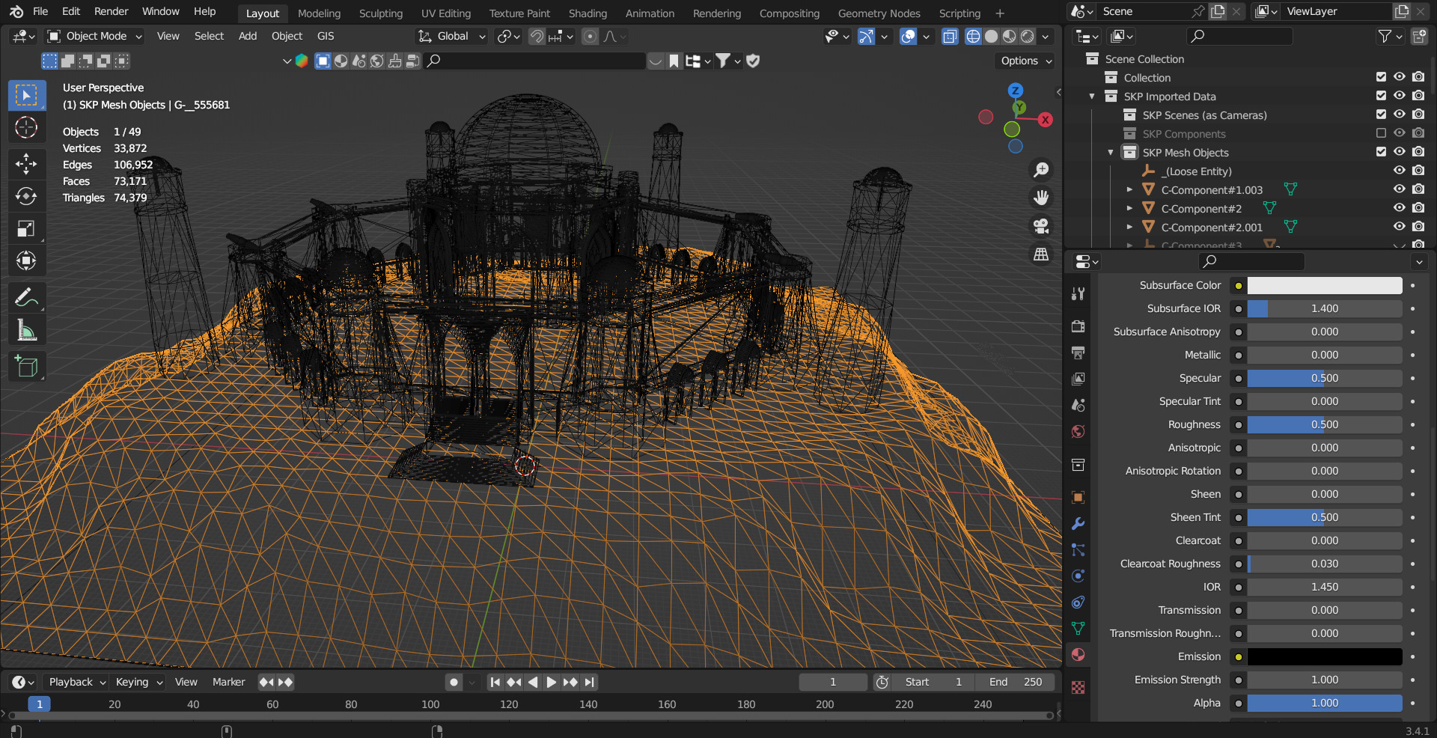Viewport: 1437px width, 738px height.
Task: Open the Object properties tab
Action: (1078, 498)
